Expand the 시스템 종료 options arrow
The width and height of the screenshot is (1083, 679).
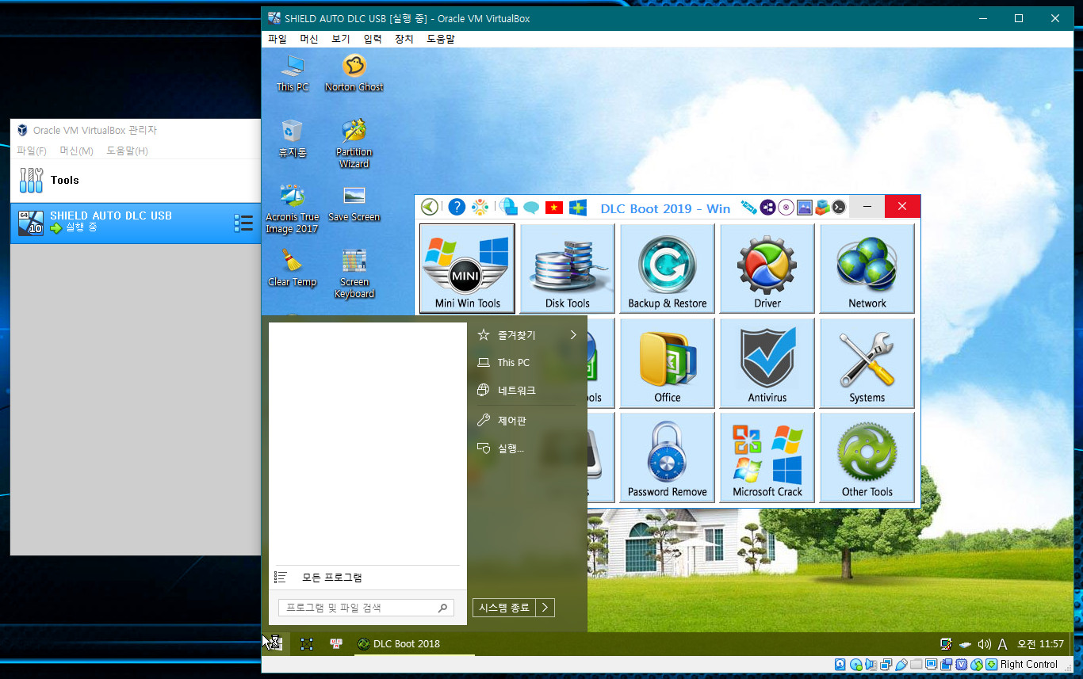pyautogui.click(x=545, y=608)
